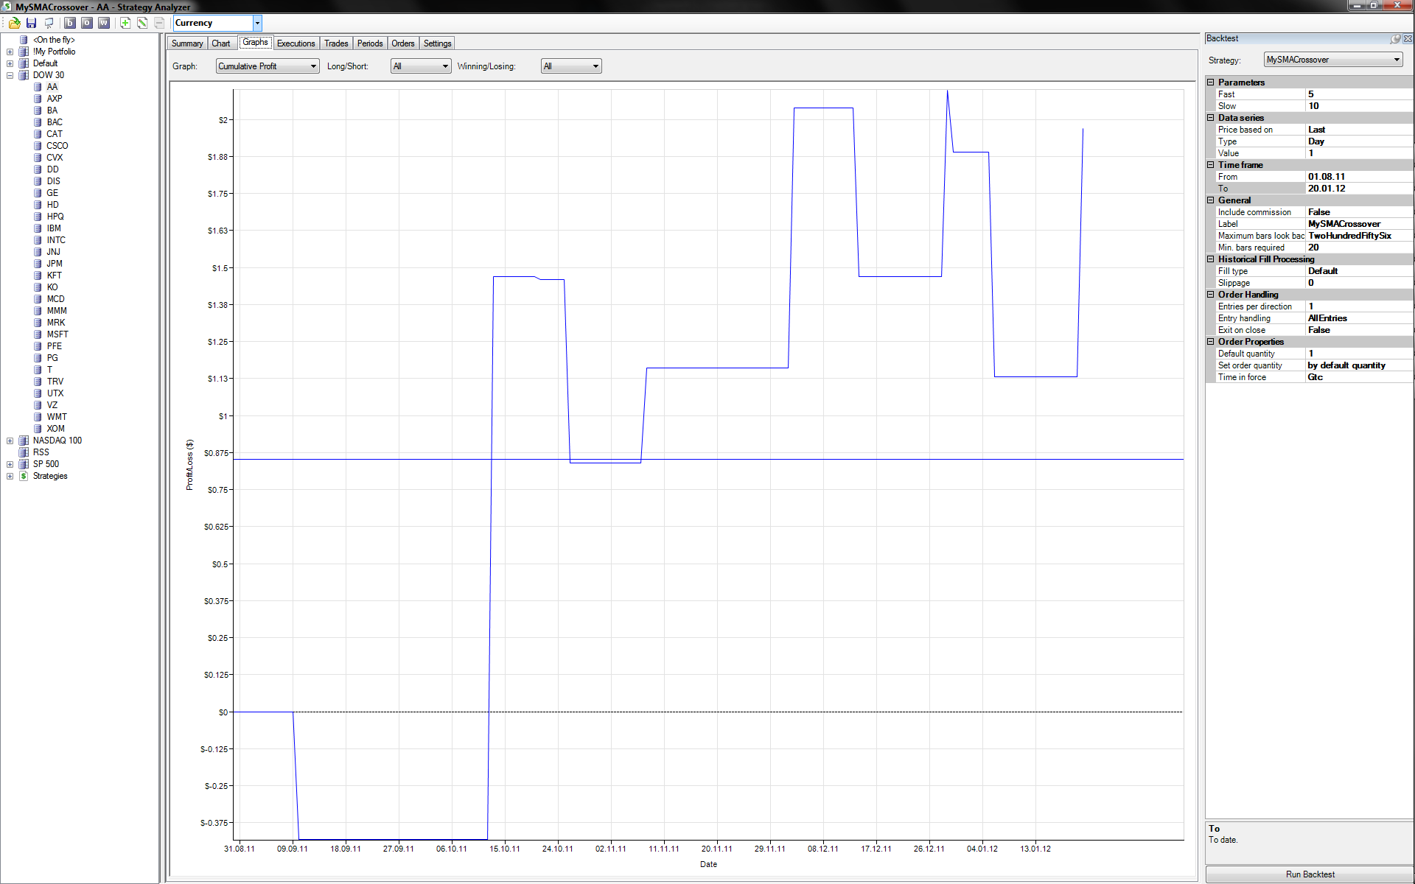Click the green plus add-page icon
This screenshot has height=884, width=1415.
pos(125,23)
